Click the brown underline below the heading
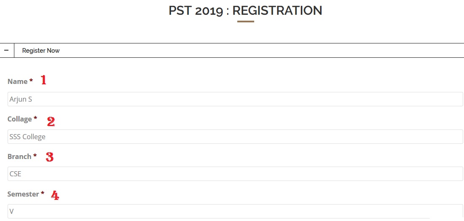Screen dimensions: 464x221 (245, 22)
